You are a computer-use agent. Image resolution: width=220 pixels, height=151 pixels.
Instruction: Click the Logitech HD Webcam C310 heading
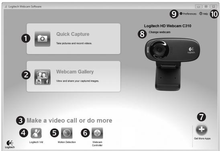click(168, 26)
